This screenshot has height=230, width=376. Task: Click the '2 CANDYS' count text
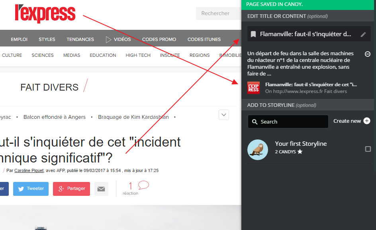pyautogui.click(x=285, y=152)
